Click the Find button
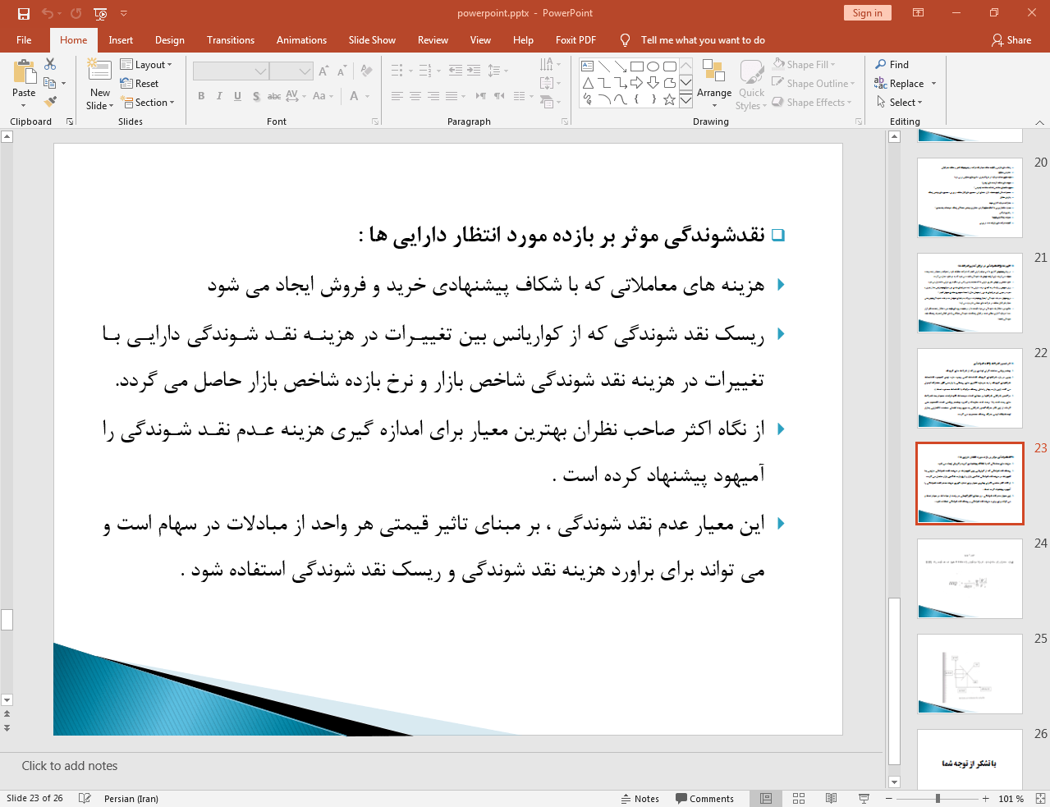1050x807 pixels. [x=892, y=64]
